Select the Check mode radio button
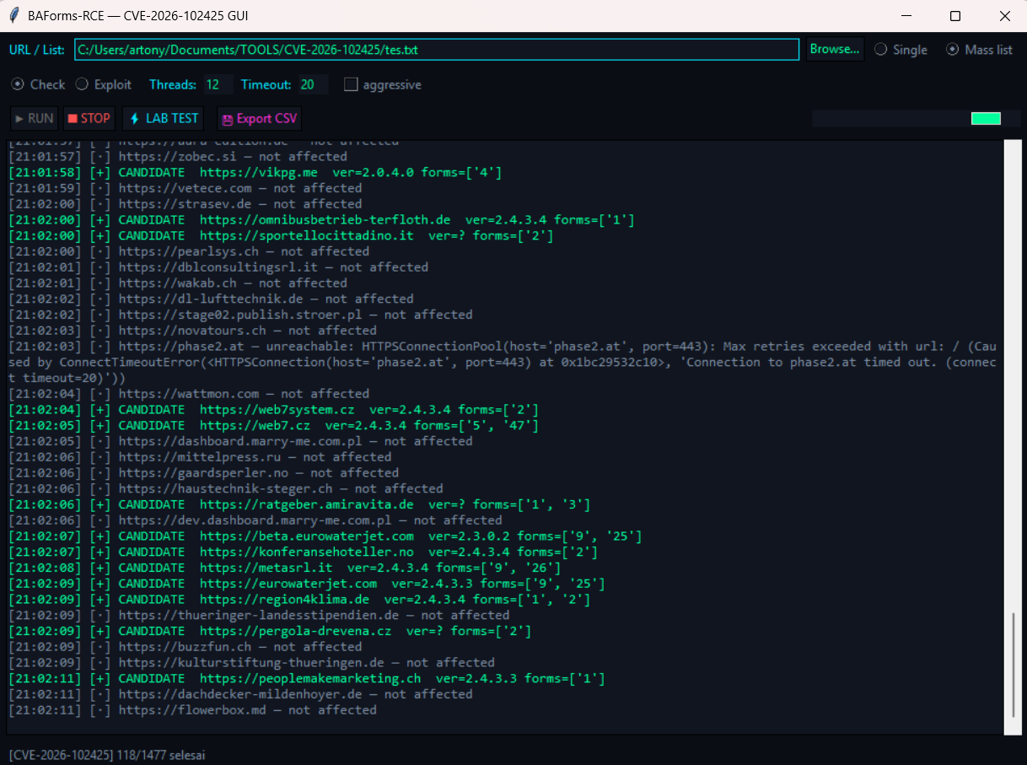The height and width of the screenshot is (765, 1027). pos(38,84)
